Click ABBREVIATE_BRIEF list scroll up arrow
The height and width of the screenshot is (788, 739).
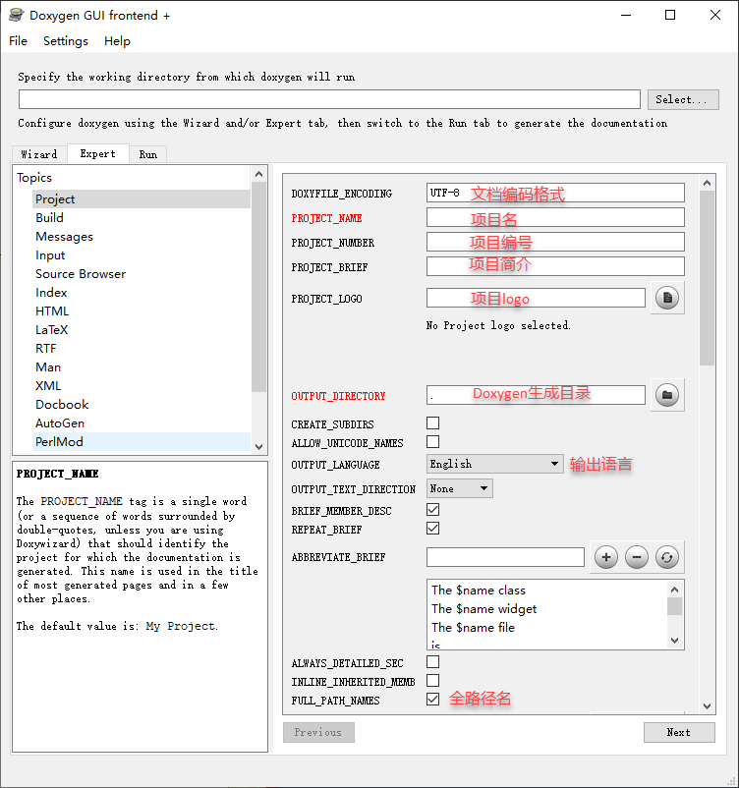click(675, 590)
